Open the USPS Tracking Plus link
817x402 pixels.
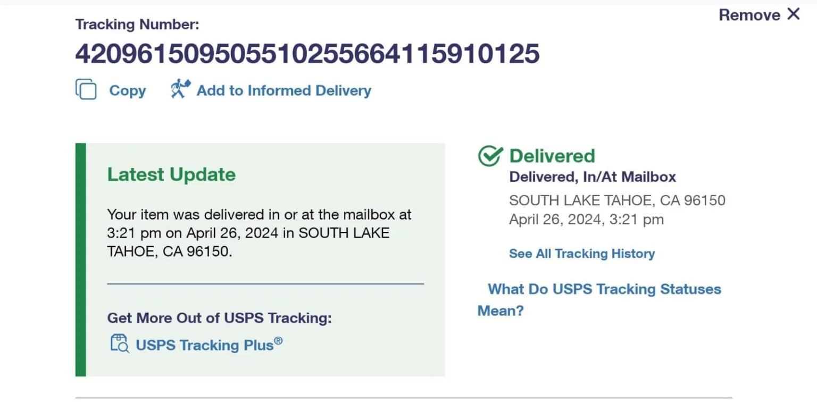pyautogui.click(x=209, y=345)
